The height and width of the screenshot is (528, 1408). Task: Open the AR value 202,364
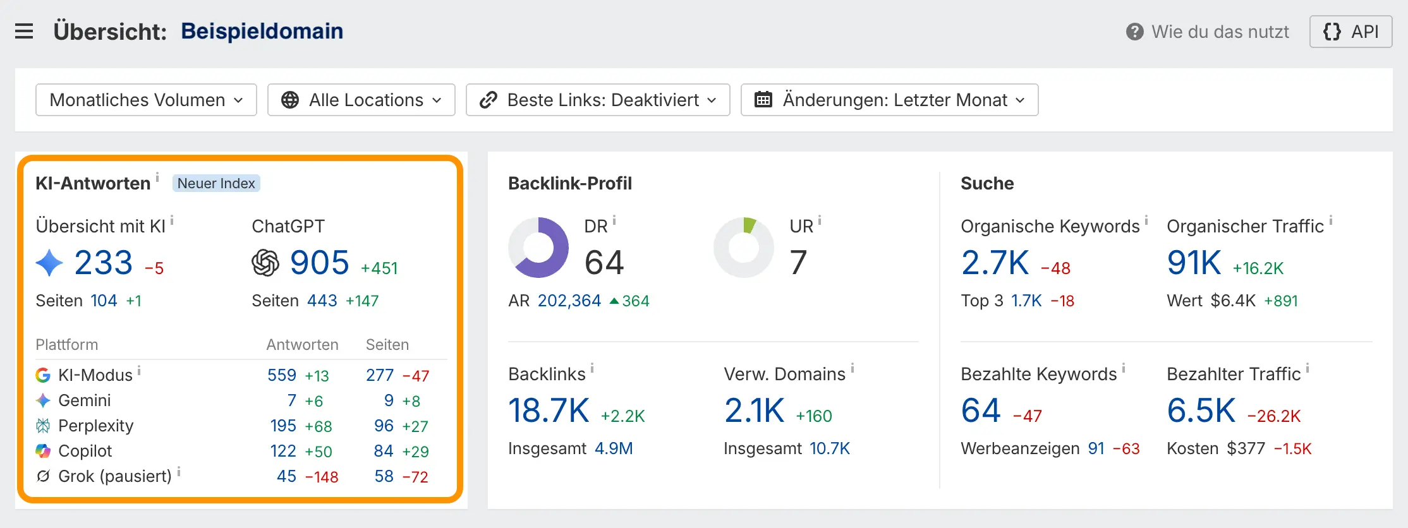[569, 301]
